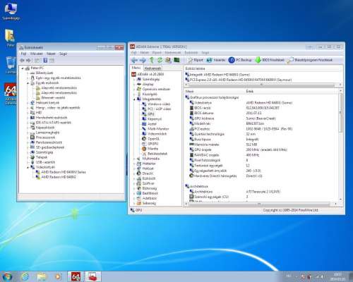Collapse Egyéb eszközök in Eszközkezelő
Viewport: 353px width, 282px height.
click(x=28, y=83)
